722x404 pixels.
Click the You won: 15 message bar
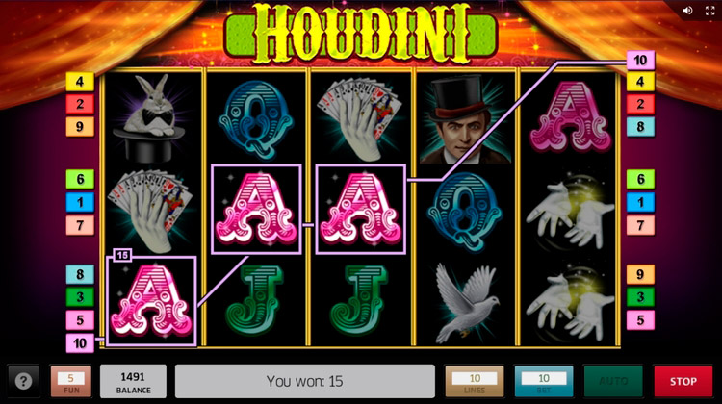305,381
